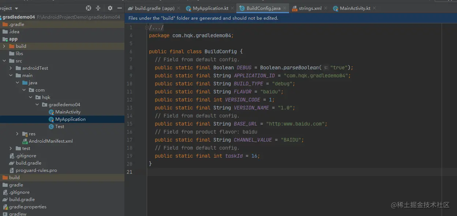This screenshot has width=457, height=216.
Task: Expand the test folder arrow
Action: point(11,148)
